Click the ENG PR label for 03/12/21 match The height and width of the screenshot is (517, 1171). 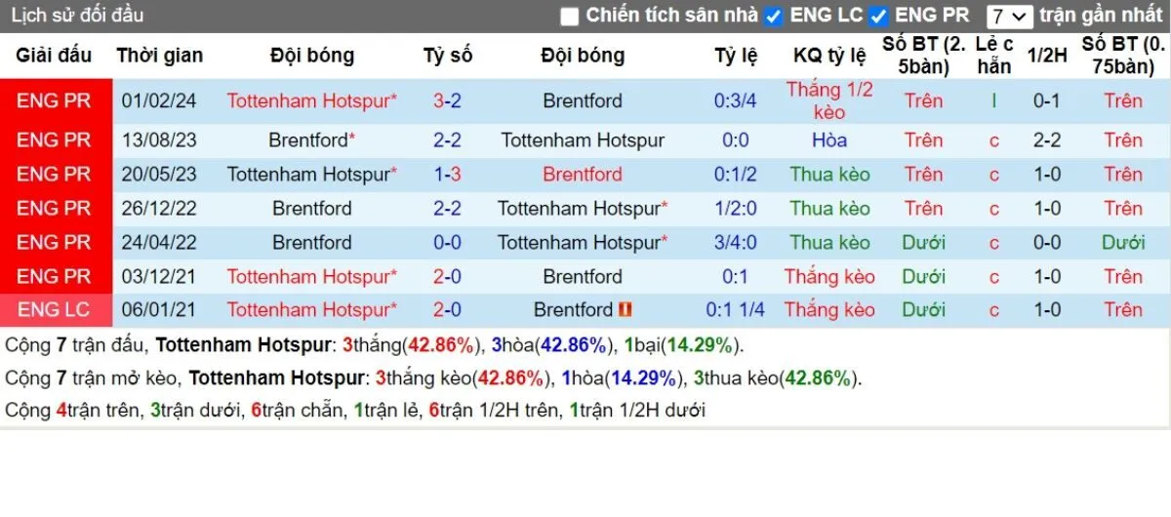click(53, 277)
